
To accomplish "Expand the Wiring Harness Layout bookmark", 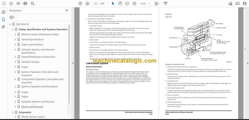I will [x=15, y=117].
